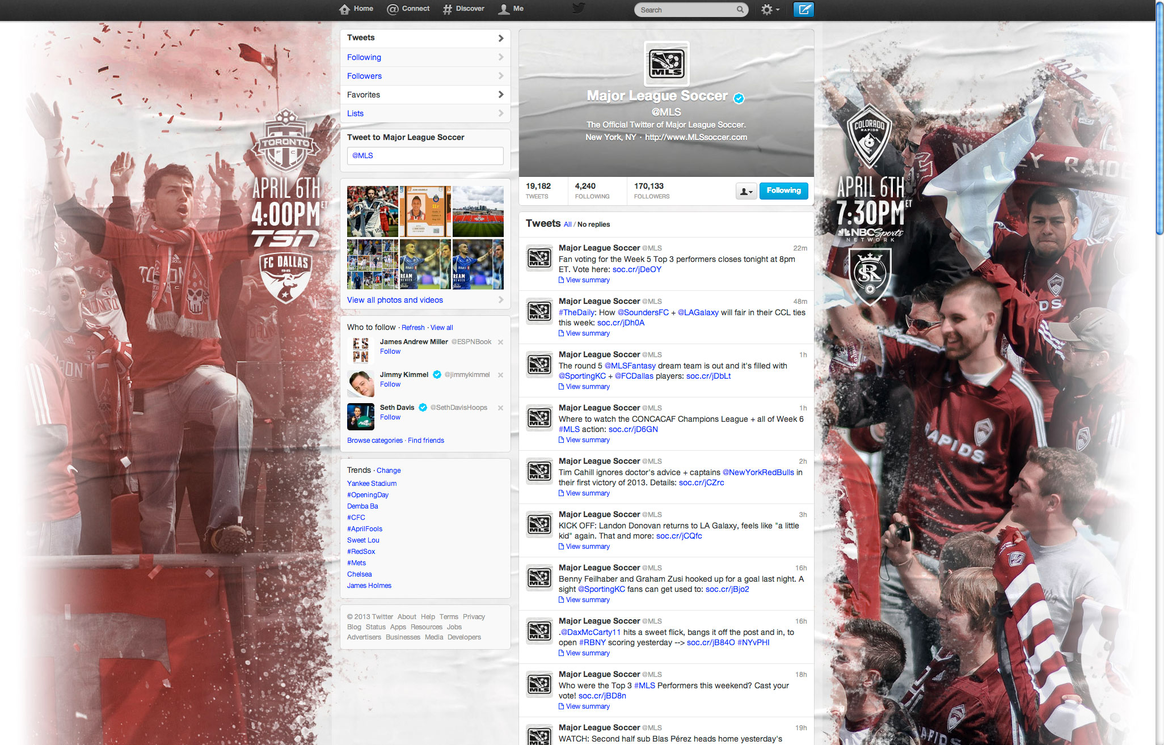Open the http://www.MLSsoccer.com profile link
This screenshot has width=1164, height=745.
click(696, 137)
